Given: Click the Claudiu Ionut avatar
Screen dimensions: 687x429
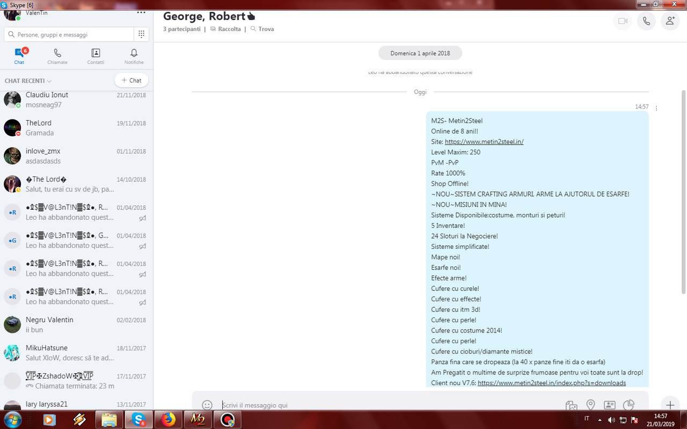Looking at the screenshot, I should point(12,100).
